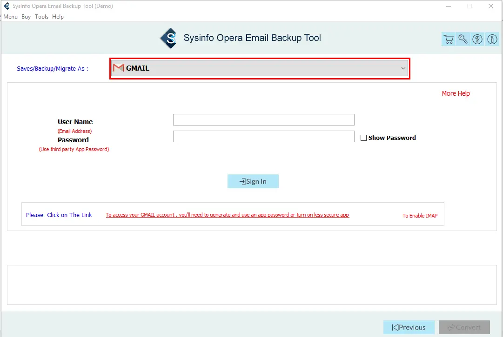Close the Opera Email Backup Tool window
Viewport: 503px width, 337px height.
491,6
